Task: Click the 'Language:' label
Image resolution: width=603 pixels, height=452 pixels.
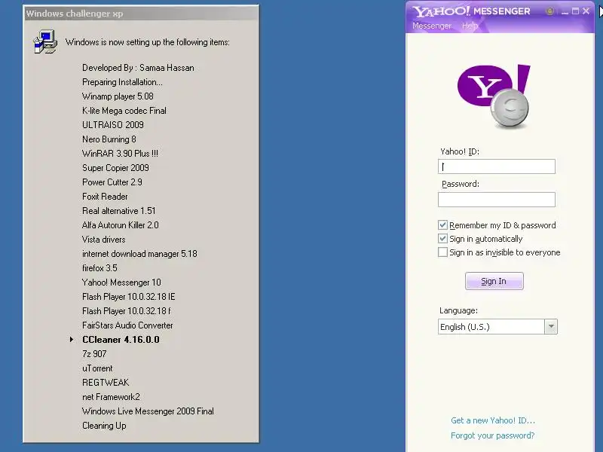Action: [x=458, y=310]
